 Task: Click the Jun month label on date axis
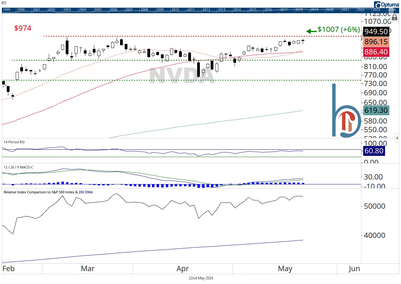pos(354,269)
